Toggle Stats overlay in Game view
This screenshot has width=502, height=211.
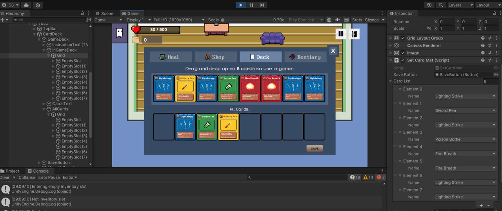click(x=357, y=20)
